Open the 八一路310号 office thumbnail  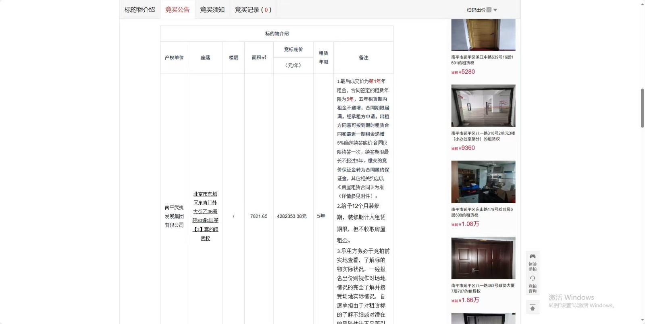point(483,106)
